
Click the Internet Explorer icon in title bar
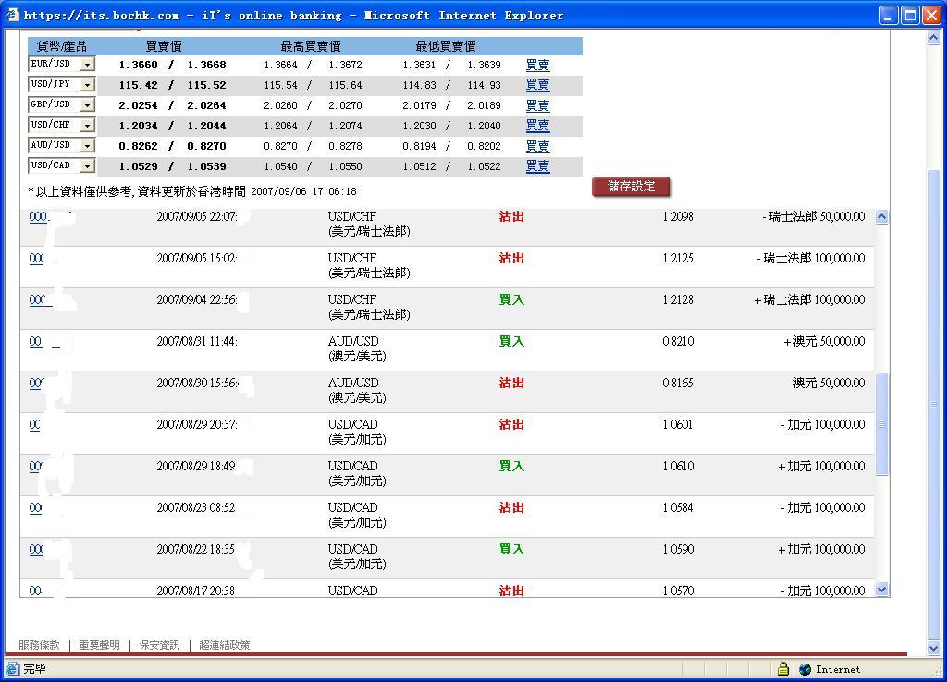click(13, 15)
